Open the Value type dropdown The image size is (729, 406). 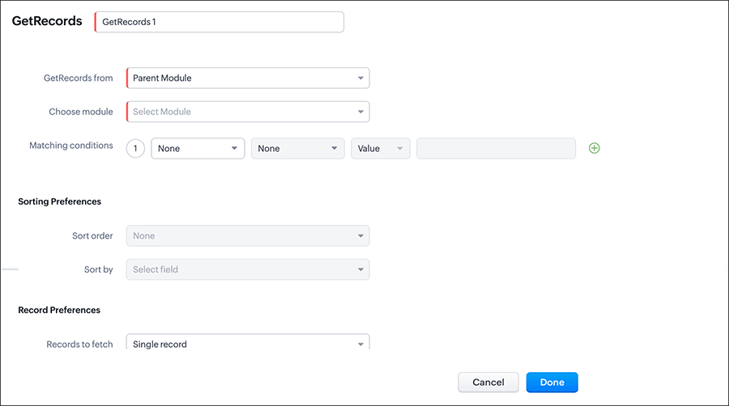click(380, 149)
